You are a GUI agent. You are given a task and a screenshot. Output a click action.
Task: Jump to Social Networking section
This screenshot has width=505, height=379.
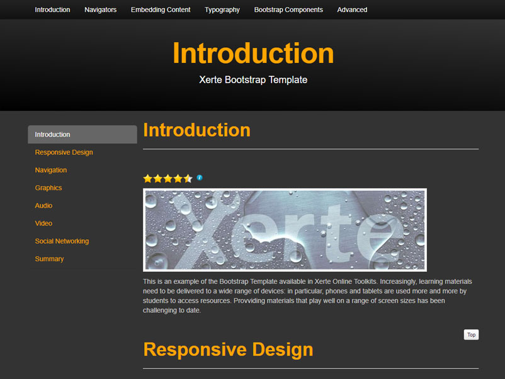click(x=62, y=241)
